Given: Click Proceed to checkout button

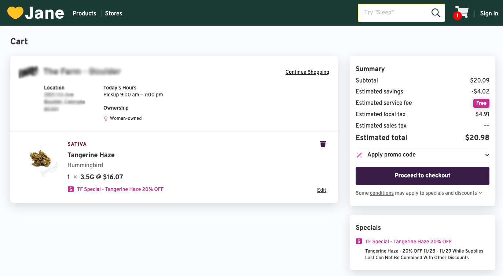Looking at the screenshot, I should tap(422, 176).
